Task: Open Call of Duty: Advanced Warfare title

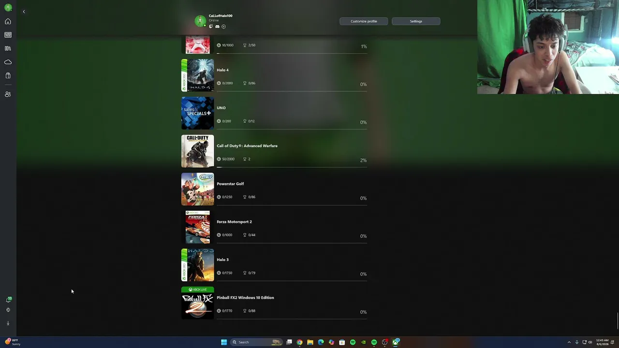Action: click(247, 146)
